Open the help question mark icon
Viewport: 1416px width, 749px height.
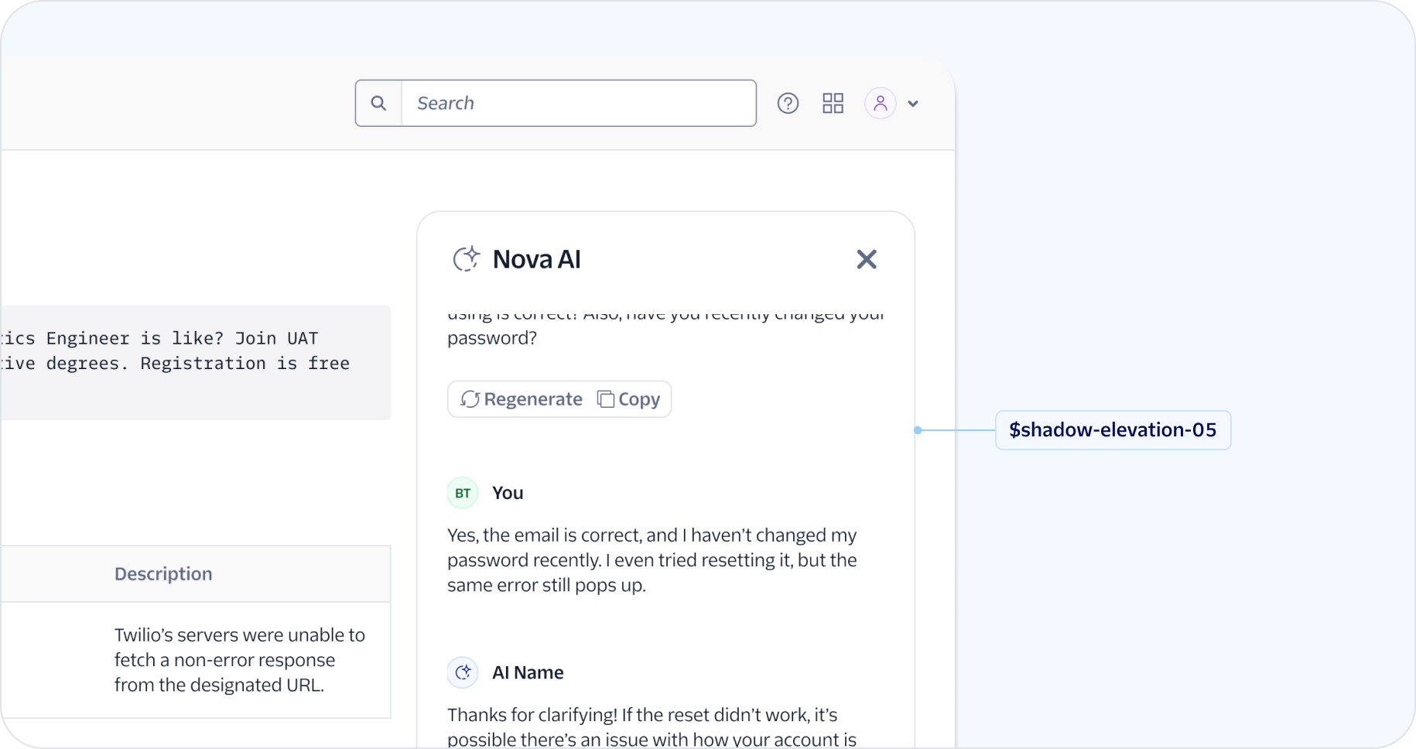[x=788, y=103]
